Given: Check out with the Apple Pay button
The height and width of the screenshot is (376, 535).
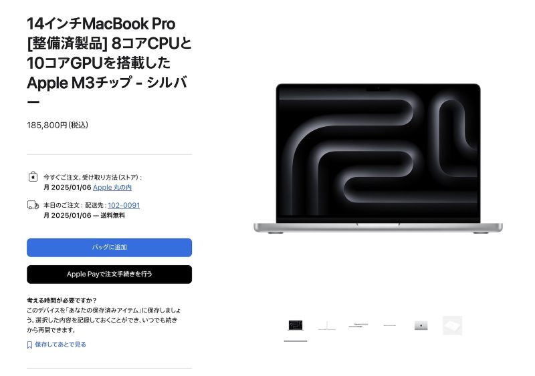Looking at the screenshot, I should coord(109,274).
